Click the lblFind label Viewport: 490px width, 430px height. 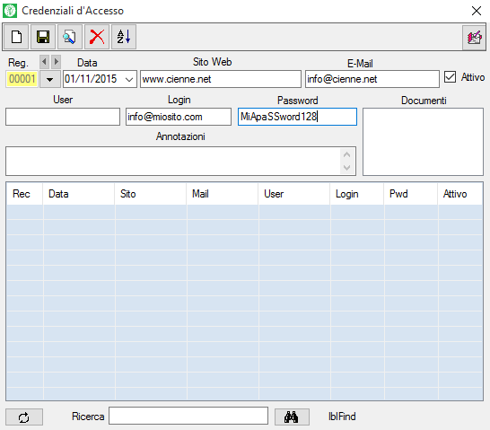pos(342,417)
